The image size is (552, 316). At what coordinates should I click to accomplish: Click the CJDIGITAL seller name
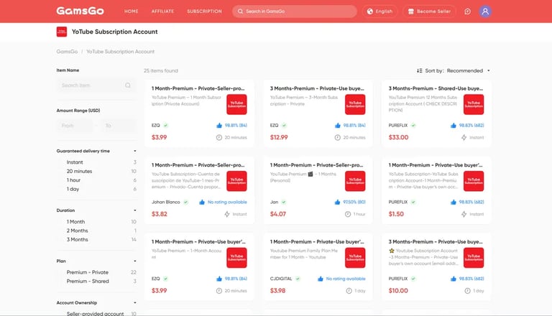click(x=281, y=279)
